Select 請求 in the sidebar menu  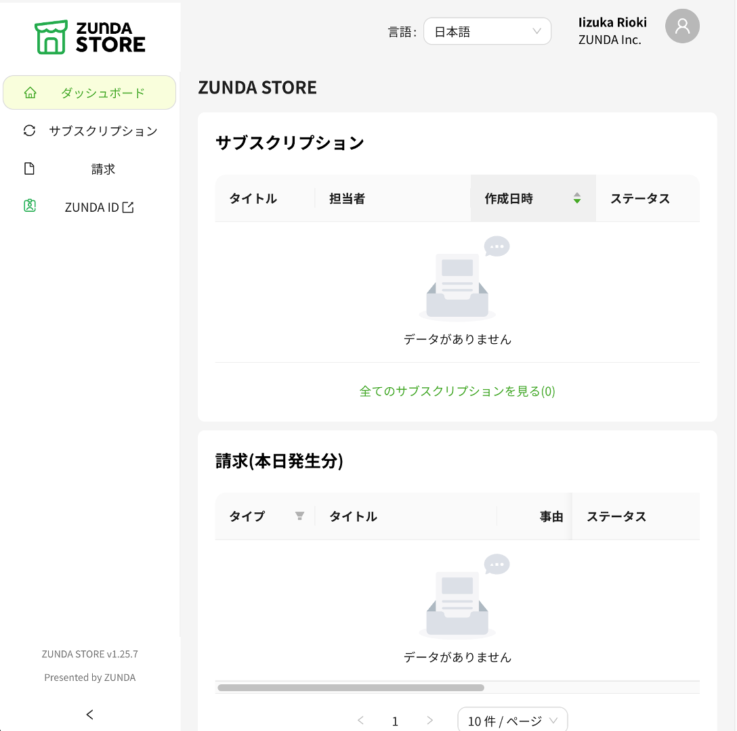tap(103, 169)
